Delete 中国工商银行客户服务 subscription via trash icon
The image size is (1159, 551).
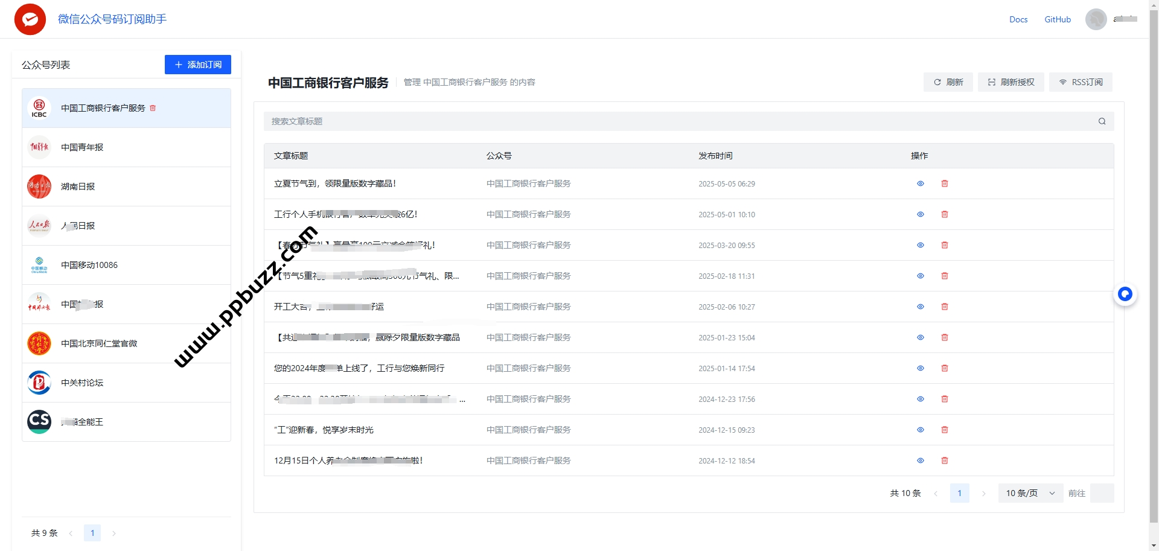click(153, 108)
